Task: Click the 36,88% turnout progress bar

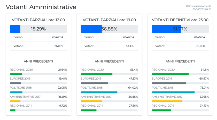Action: point(109,29)
